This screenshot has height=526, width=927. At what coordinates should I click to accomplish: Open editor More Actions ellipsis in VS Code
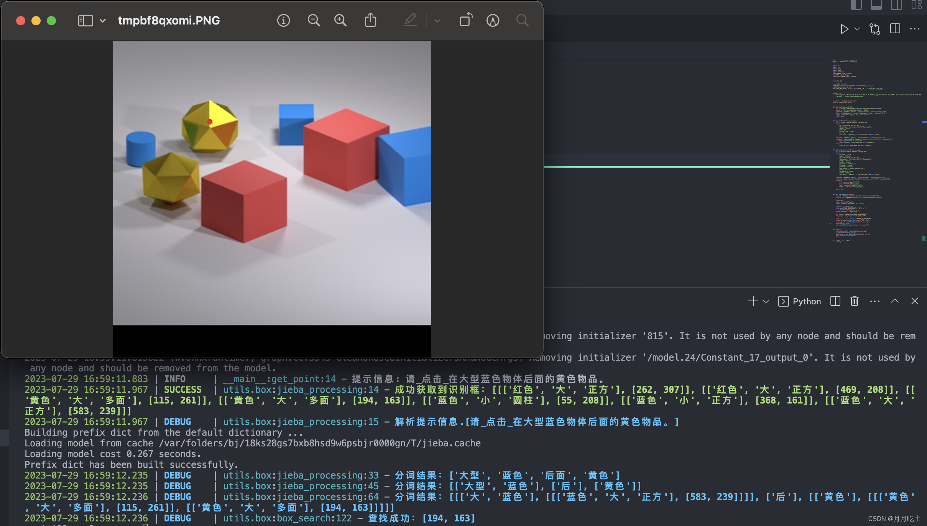915,29
